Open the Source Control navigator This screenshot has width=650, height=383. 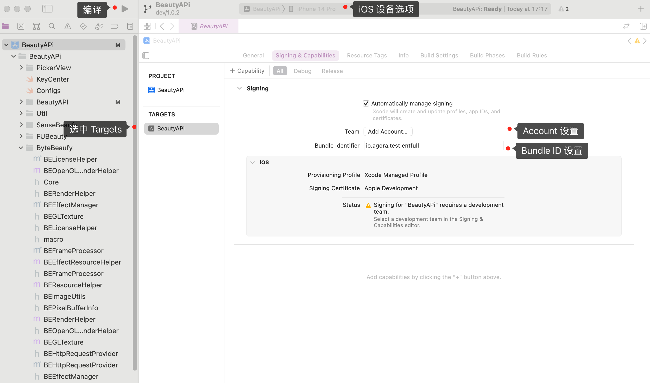click(x=21, y=26)
